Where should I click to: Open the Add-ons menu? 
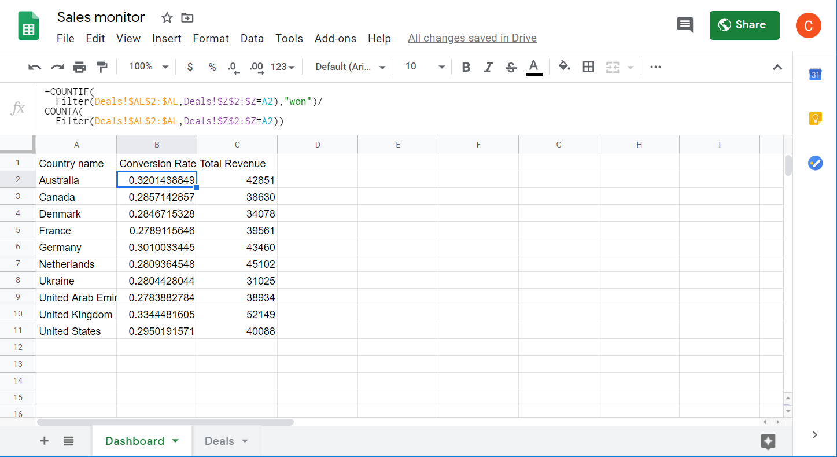[335, 38]
